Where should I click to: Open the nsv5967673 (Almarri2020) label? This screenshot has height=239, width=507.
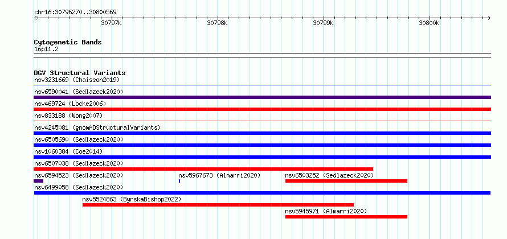pyautogui.click(x=219, y=175)
